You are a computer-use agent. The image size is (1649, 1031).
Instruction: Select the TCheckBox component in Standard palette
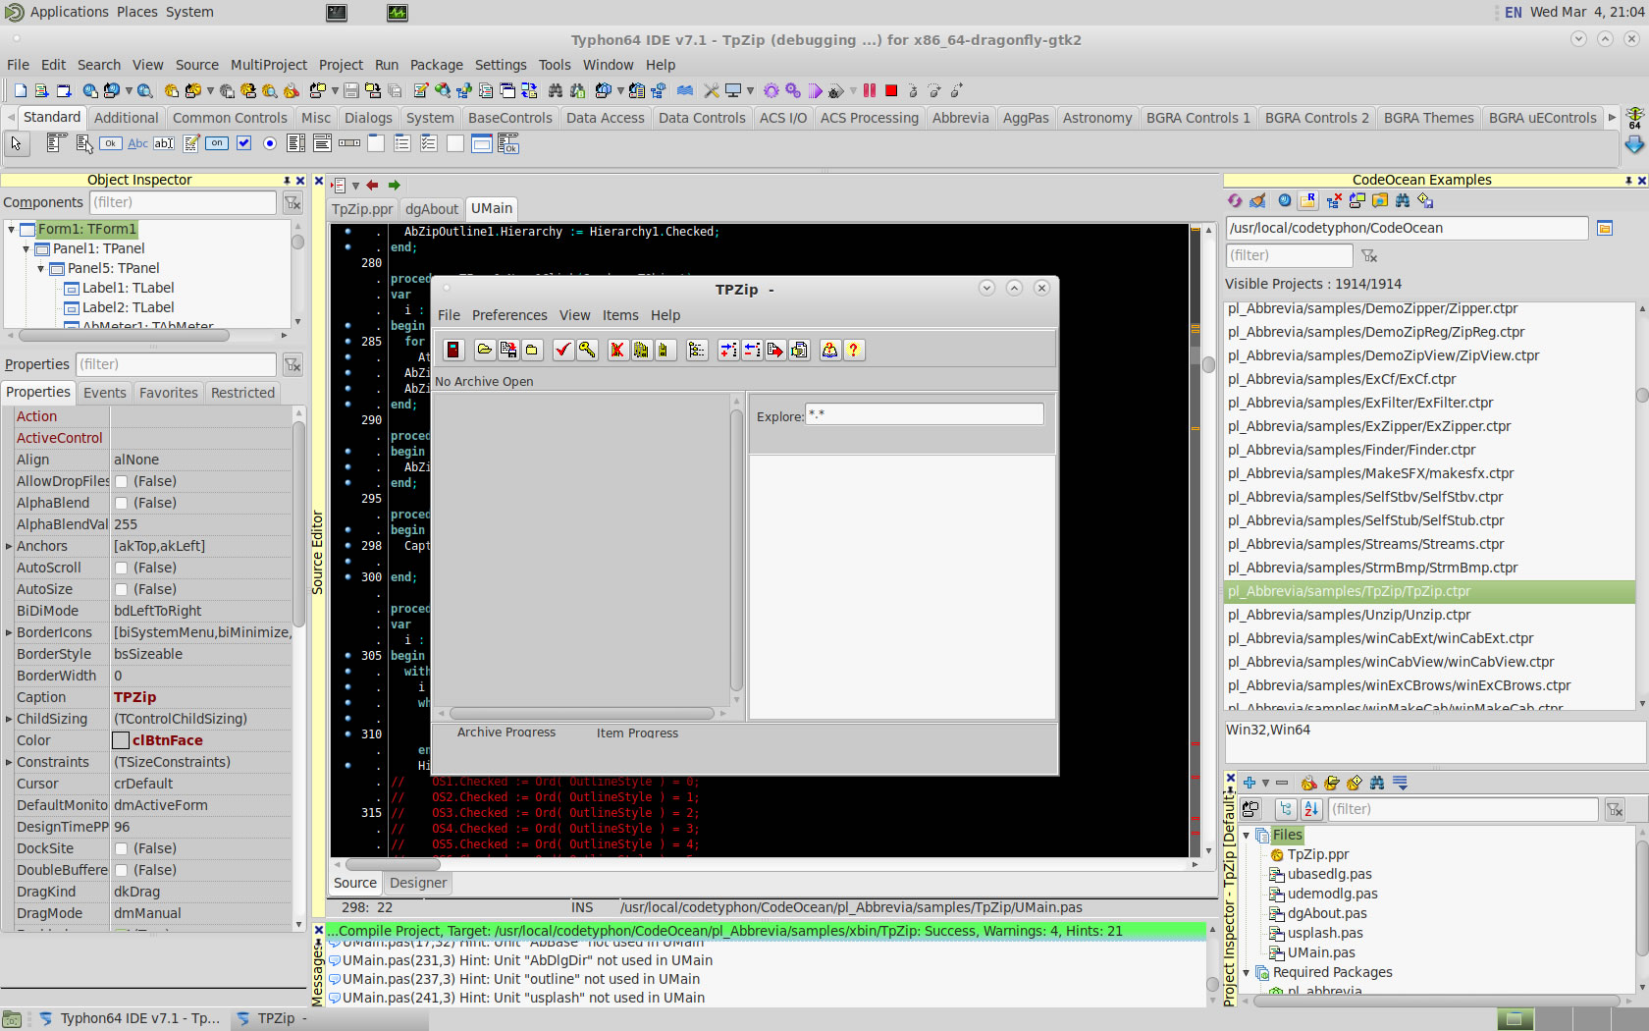[x=243, y=143]
